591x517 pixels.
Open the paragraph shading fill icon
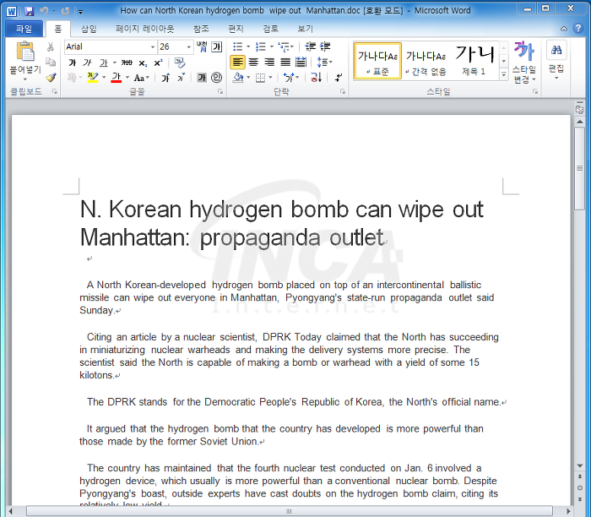click(238, 78)
